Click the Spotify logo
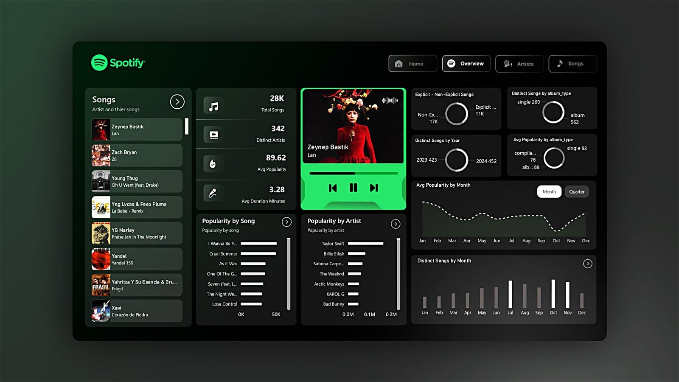 [118, 63]
